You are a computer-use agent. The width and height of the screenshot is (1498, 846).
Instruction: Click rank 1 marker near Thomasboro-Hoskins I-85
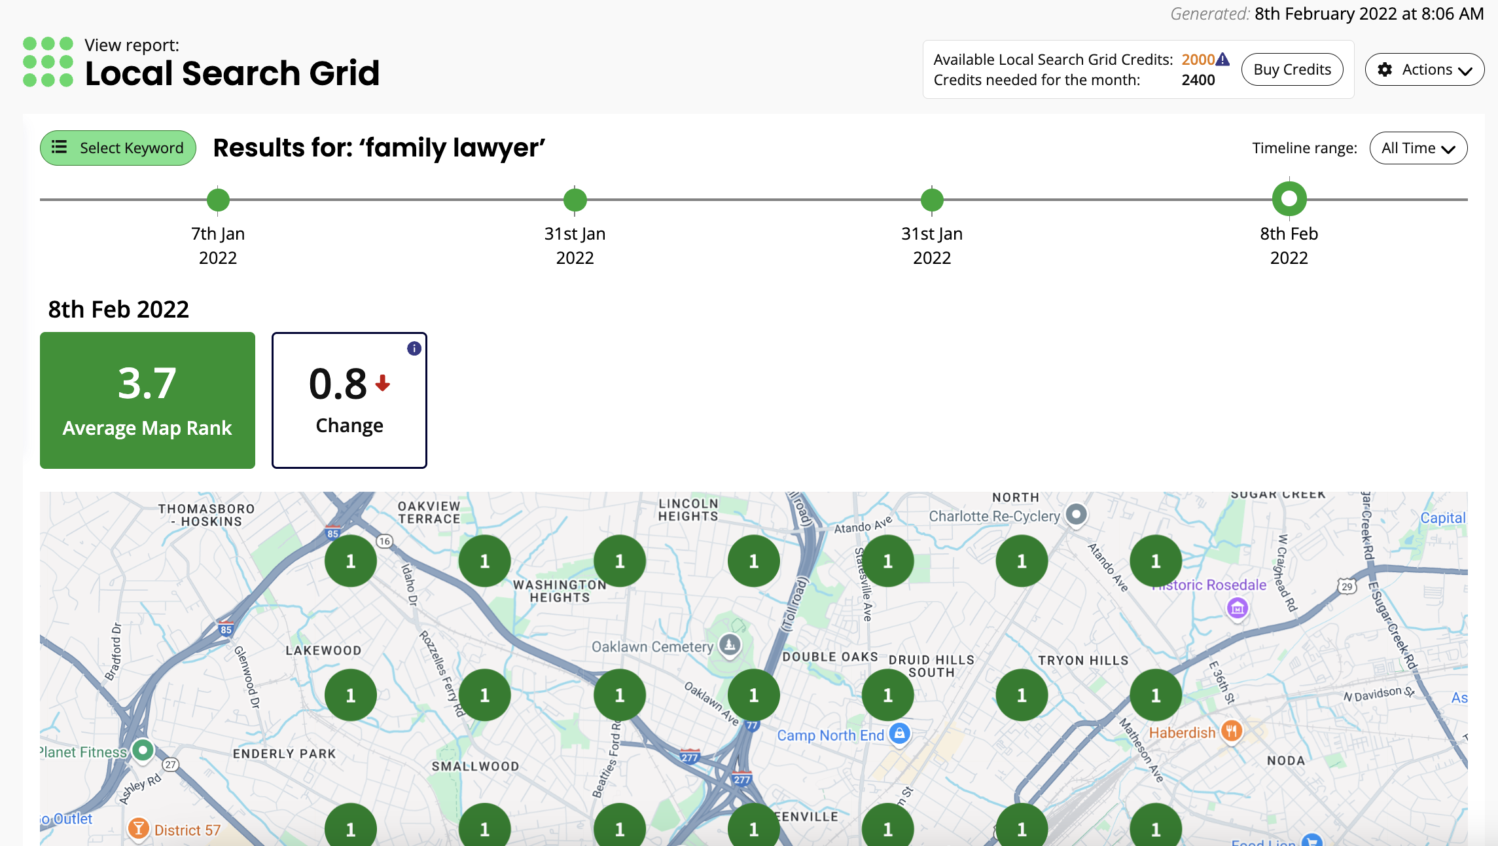351,561
